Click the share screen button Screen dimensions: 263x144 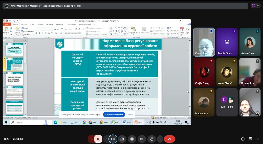click(122, 139)
